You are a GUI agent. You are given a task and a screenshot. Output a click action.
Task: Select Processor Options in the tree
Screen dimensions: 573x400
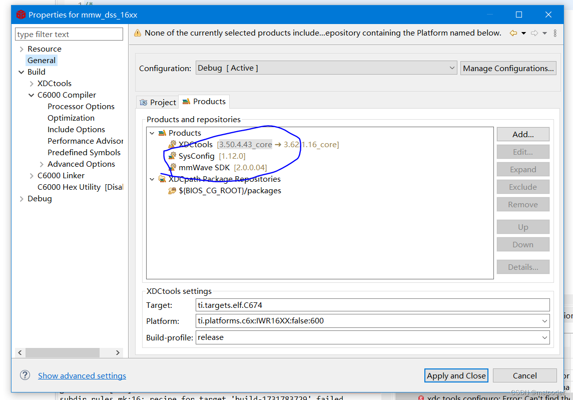81,107
